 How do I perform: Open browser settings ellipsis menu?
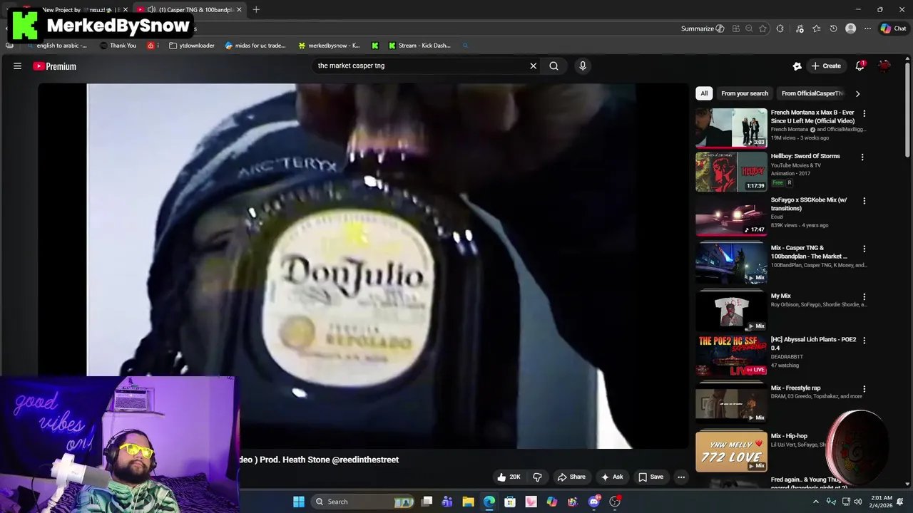click(867, 28)
